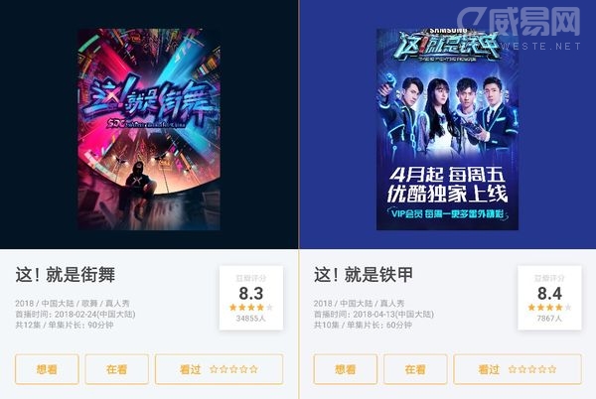Click 想看 button under 这！就是铁甲
The width and height of the screenshot is (596, 399).
tap(345, 369)
